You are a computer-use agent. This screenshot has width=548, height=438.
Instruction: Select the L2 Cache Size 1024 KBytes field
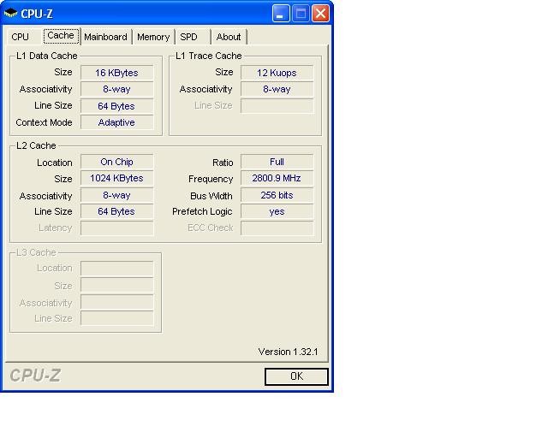tap(116, 178)
